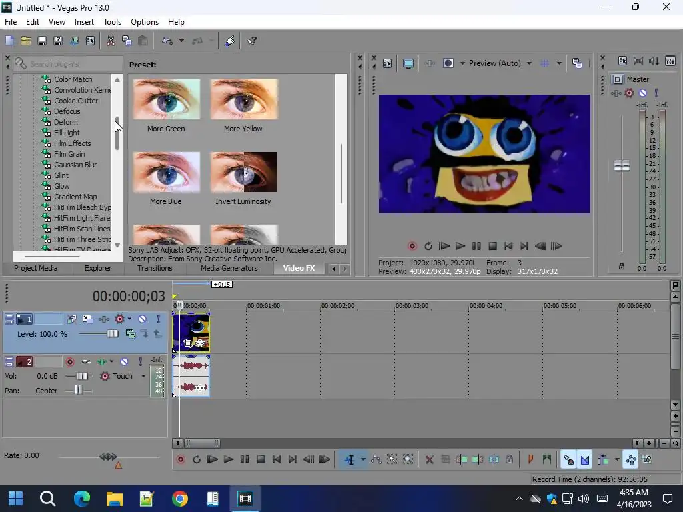Click the Trim Start icon
683x512 pixels.
(x=462, y=460)
